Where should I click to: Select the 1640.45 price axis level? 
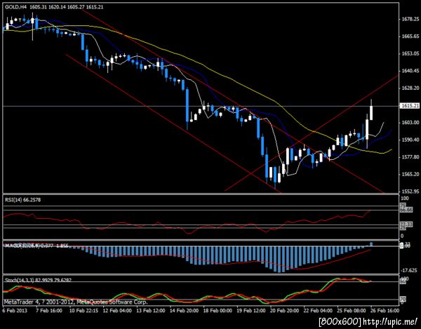point(410,71)
